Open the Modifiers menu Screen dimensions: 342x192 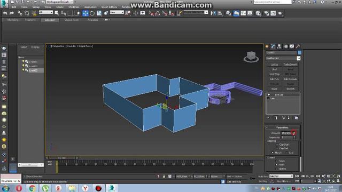point(74,7)
